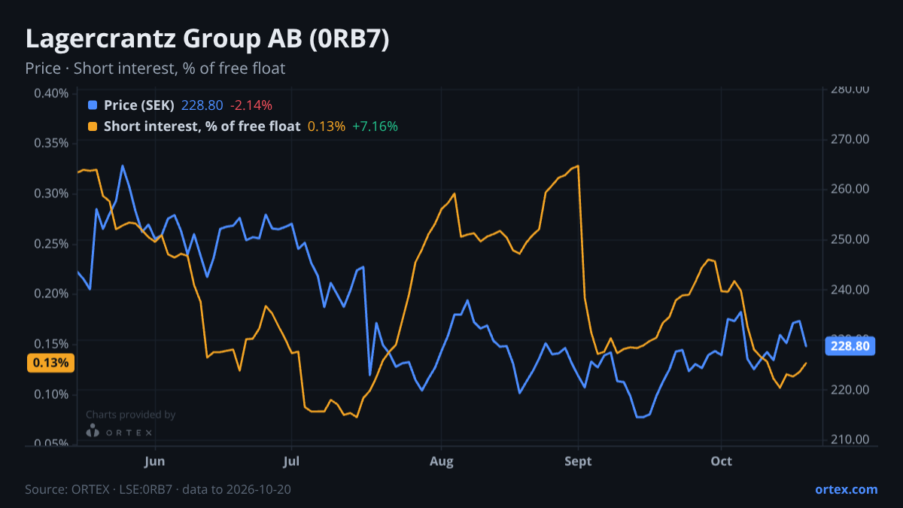Click the blue 228.80 price tag on right axis
The height and width of the screenshot is (508, 903).
[850, 346]
